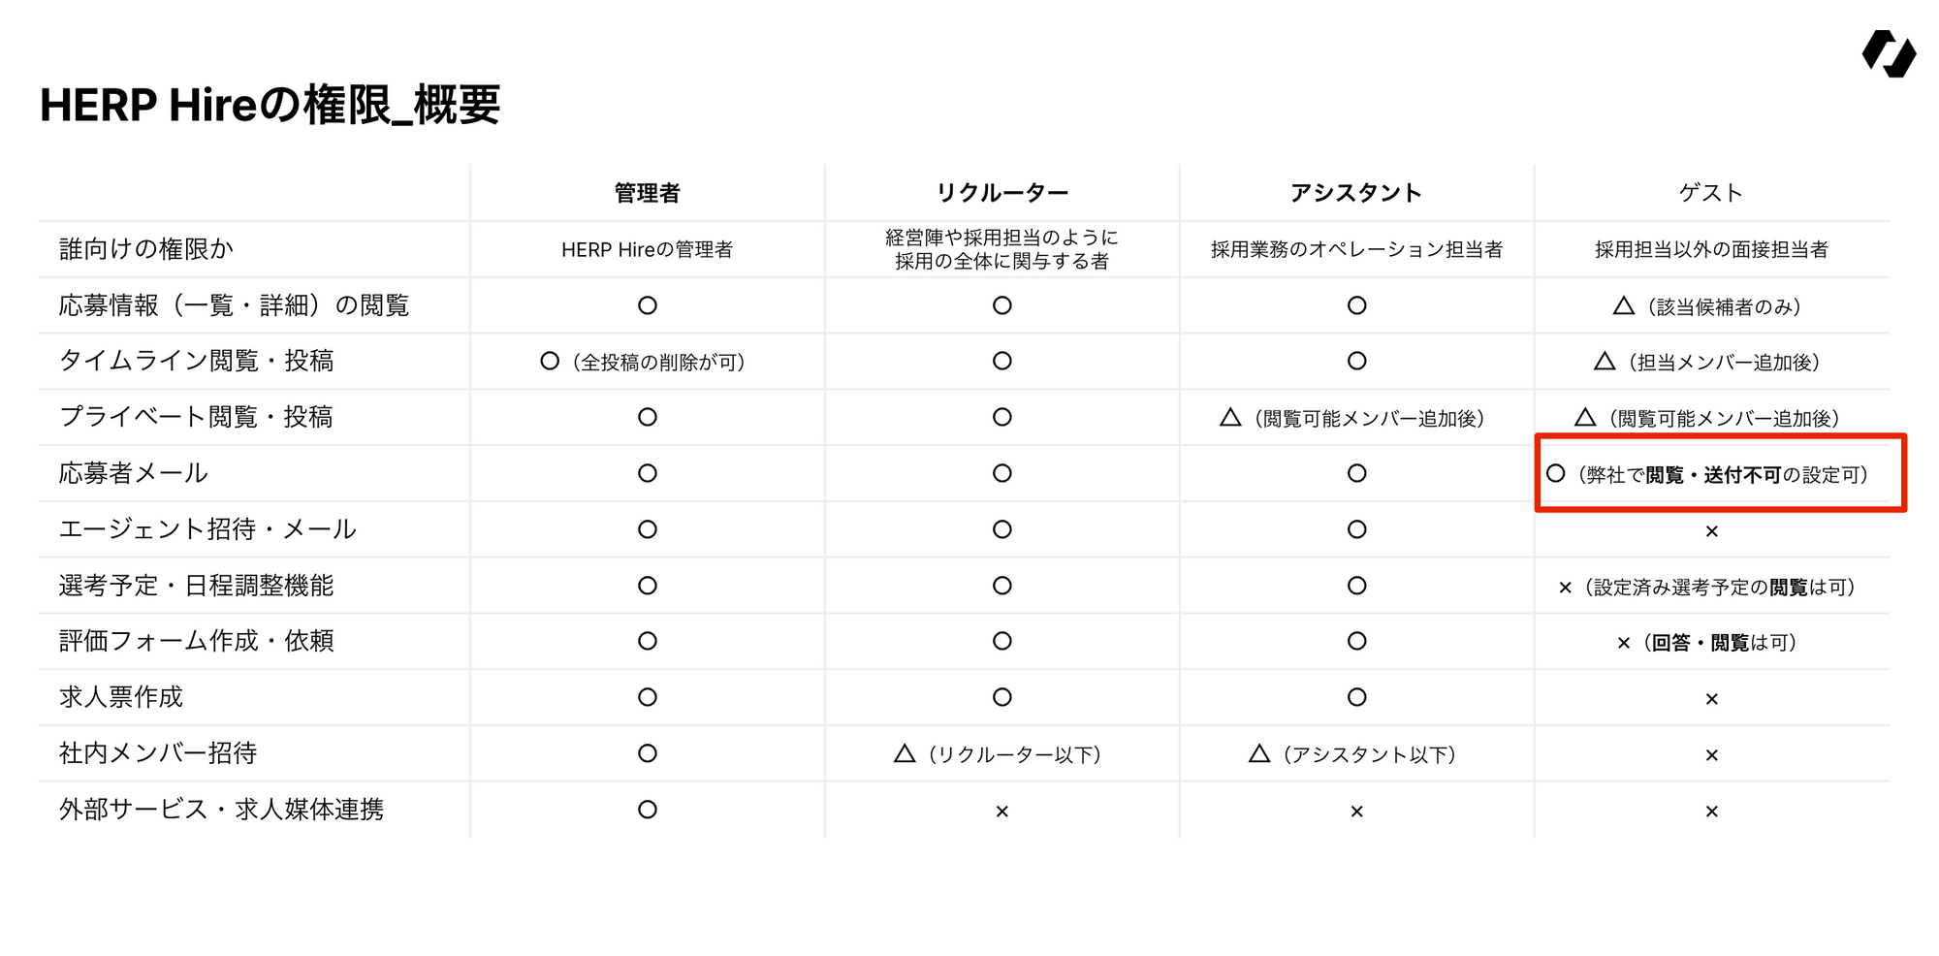The height and width of the screenshot is (956, 1939).
Task: Click the HERP logo icon at top right
Action: pyautogui.click(x=1888, y=54)
